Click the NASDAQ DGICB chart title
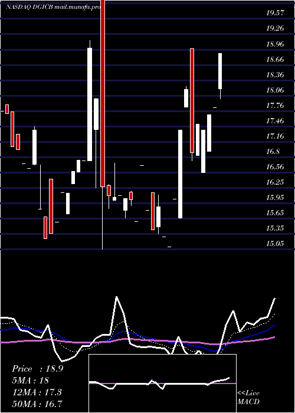Screen dimensions: 295x413 click(53, 7)
